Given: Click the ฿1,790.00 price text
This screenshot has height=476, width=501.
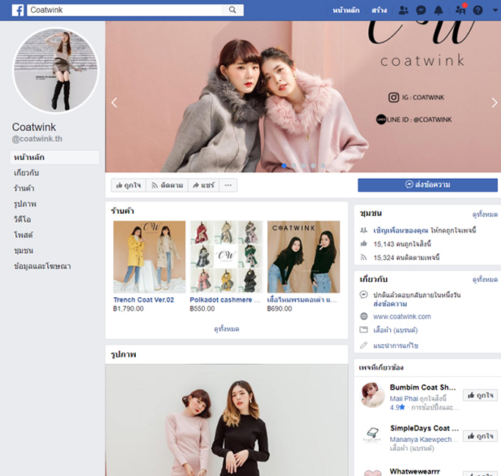Looking at the screenshot, I should coord(128,308).
